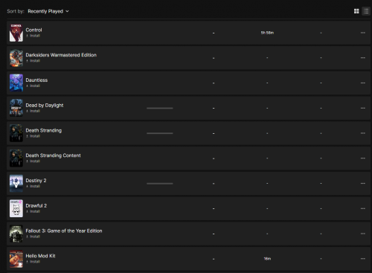372x273 pixels.
Task: Install Dauntless
Action: pyautogui.click(x=33, y=86)
